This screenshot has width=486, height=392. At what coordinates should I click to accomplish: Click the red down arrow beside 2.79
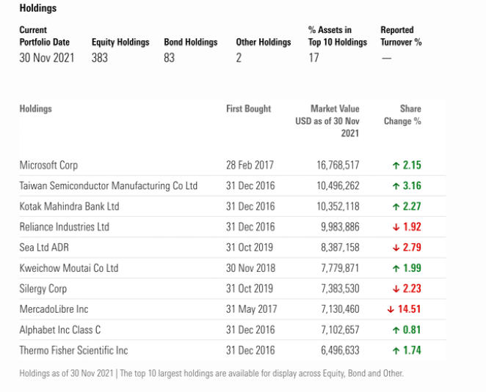pyautogui.click(x=396, y=248)
